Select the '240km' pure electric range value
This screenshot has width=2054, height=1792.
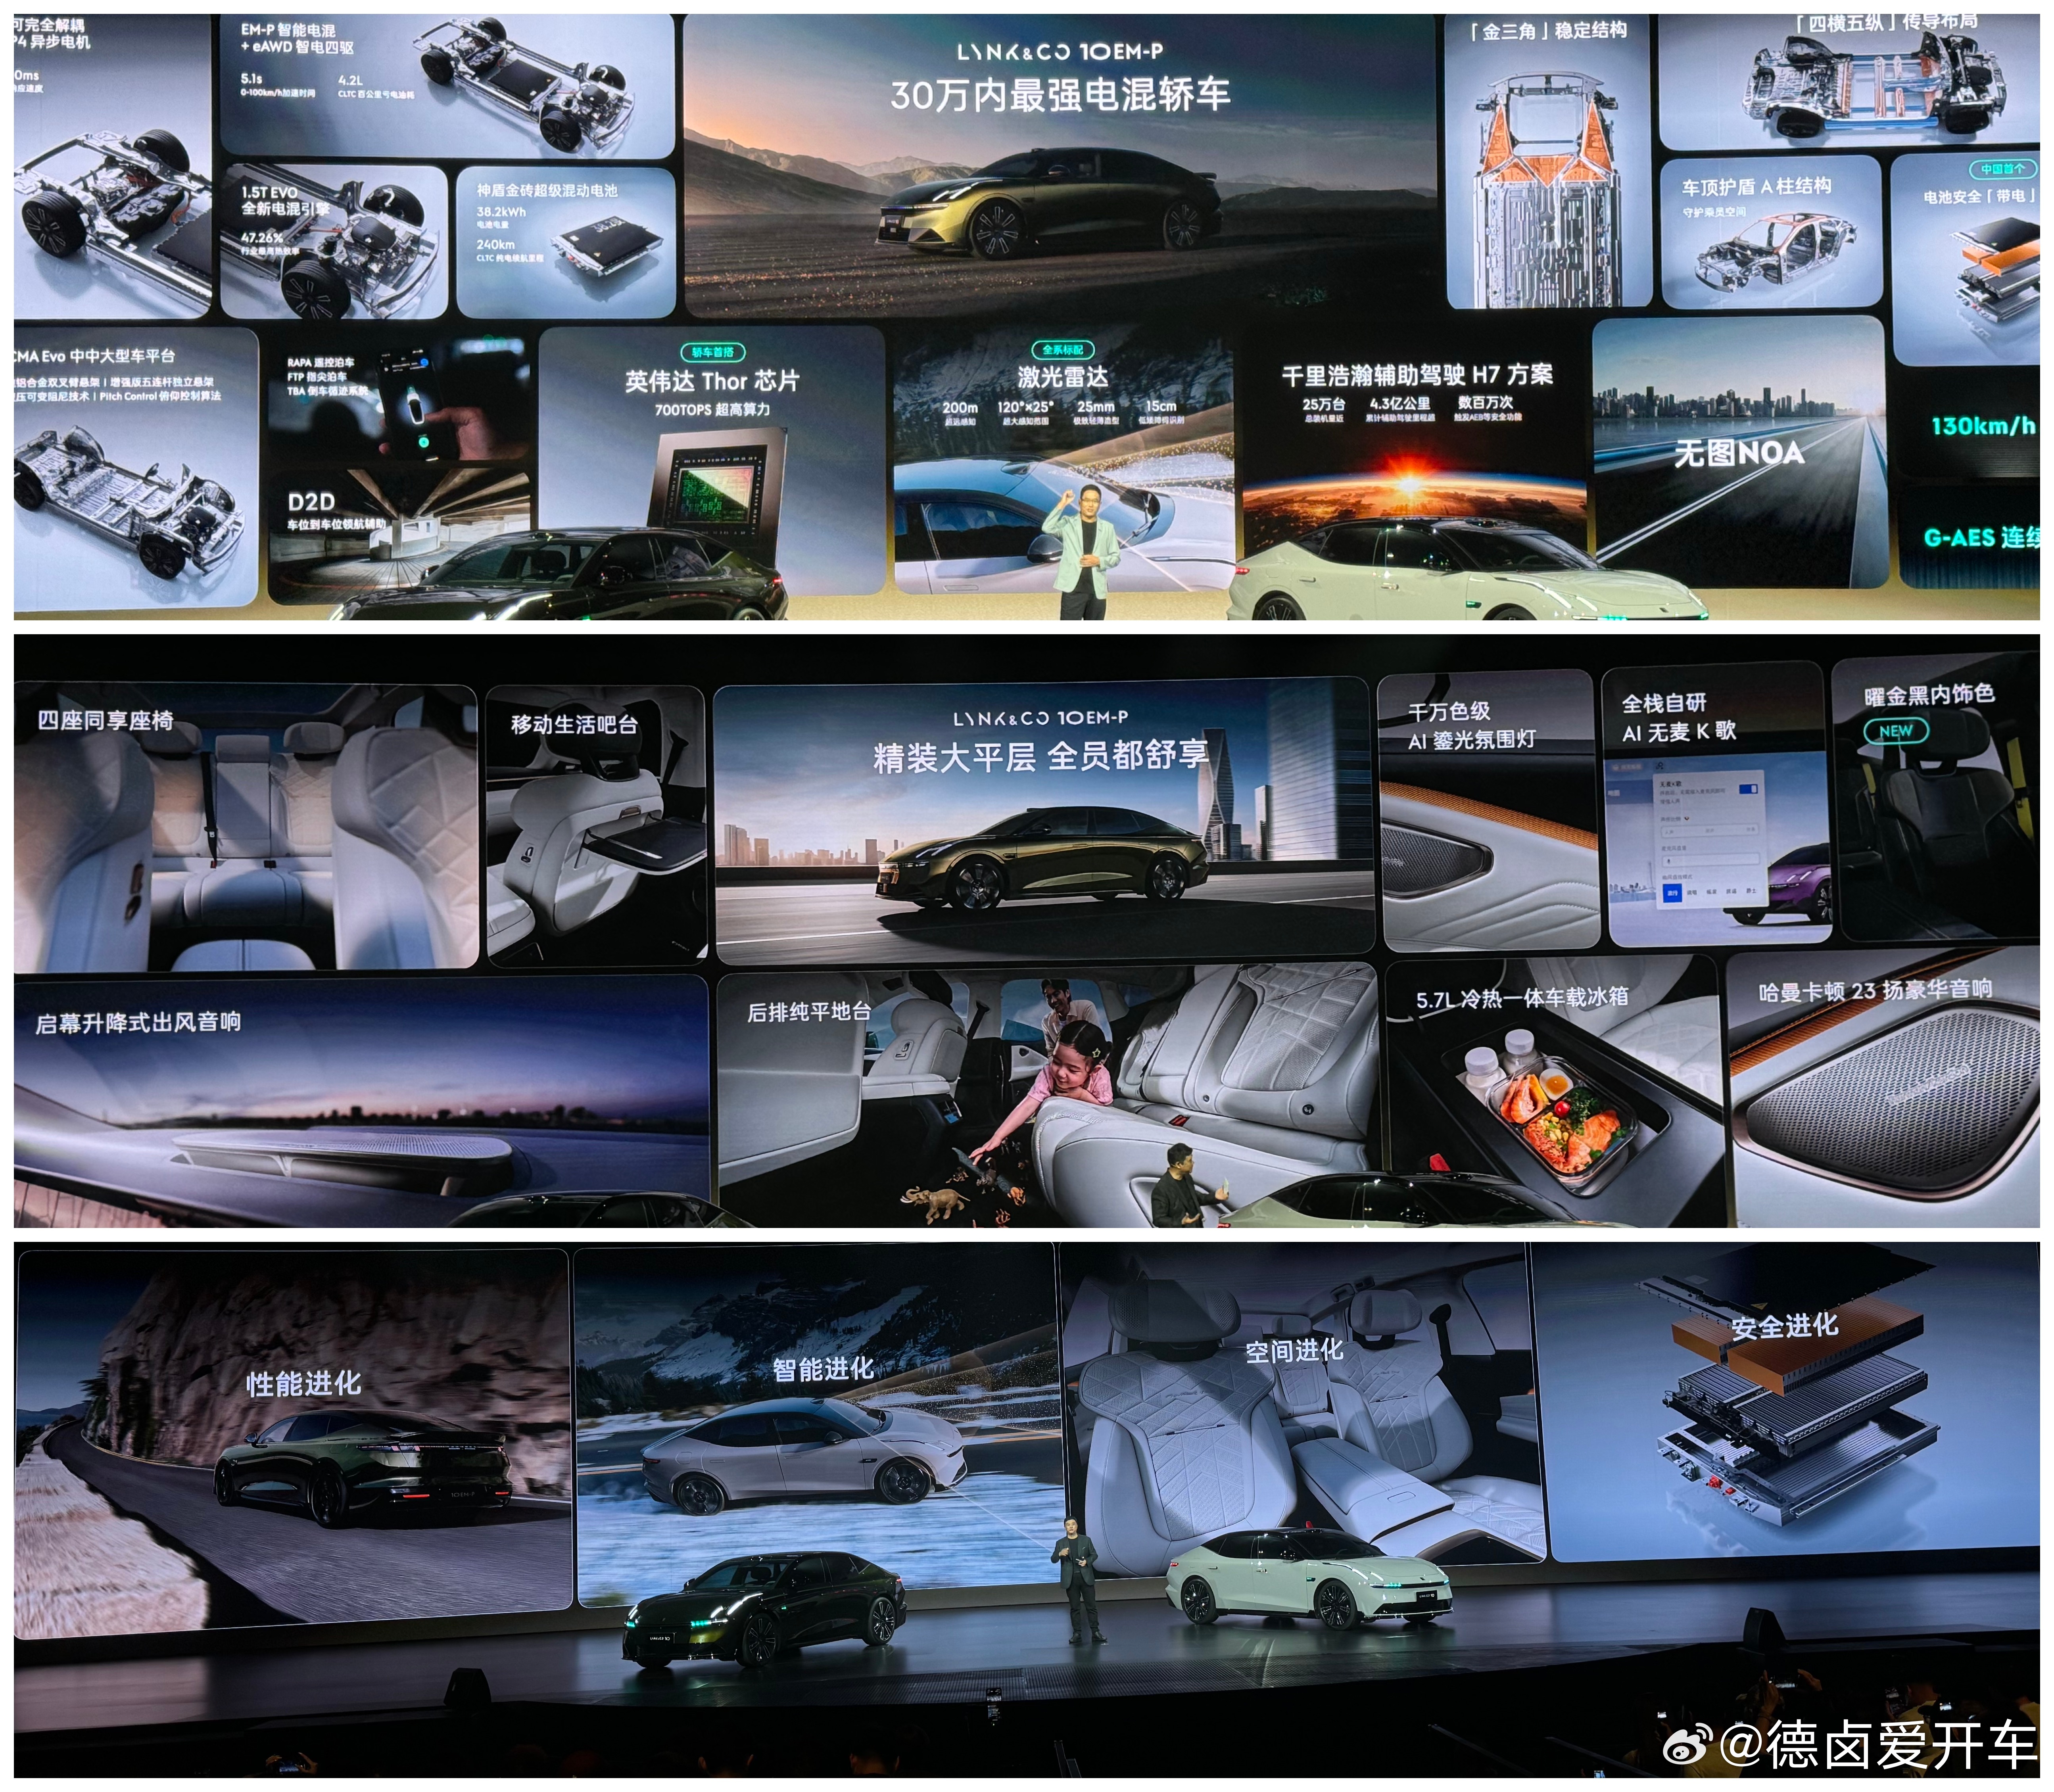point(496,245)
